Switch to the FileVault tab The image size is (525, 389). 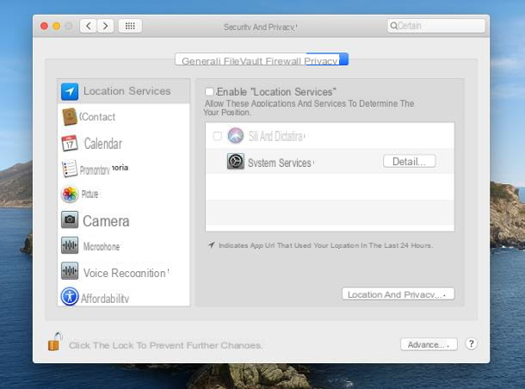point(244,61)
